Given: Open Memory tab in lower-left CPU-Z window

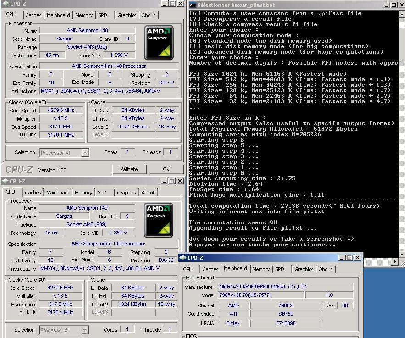Looking at the screenshot, I should click(83, 193).
